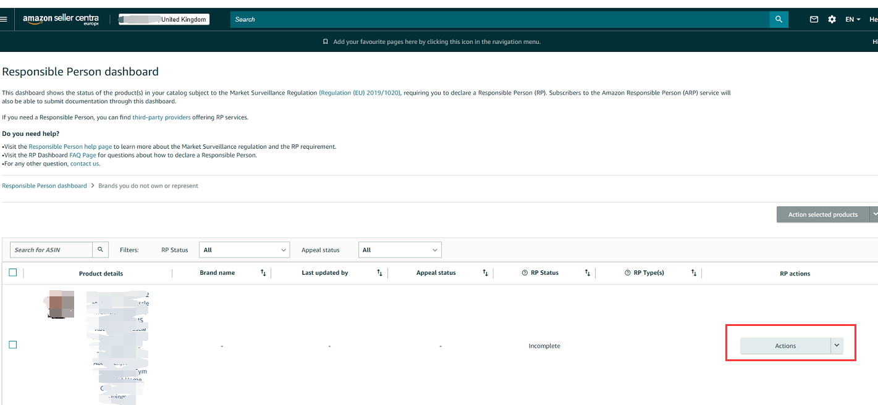
Task: Open the RP Status filter dropdown
Action: point(244,250)
